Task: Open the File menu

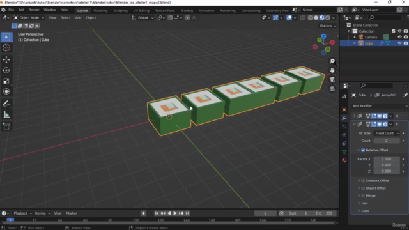Action: 11,10
